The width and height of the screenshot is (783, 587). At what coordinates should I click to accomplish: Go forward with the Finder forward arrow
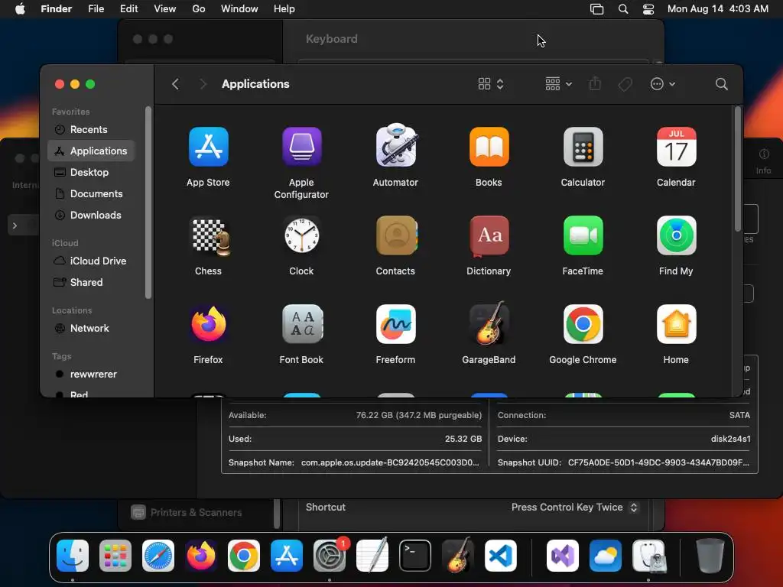click(203, 84)
